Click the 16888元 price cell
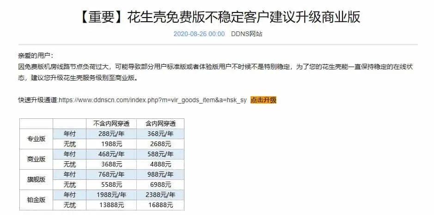434x215 pixels. point(160,205)
